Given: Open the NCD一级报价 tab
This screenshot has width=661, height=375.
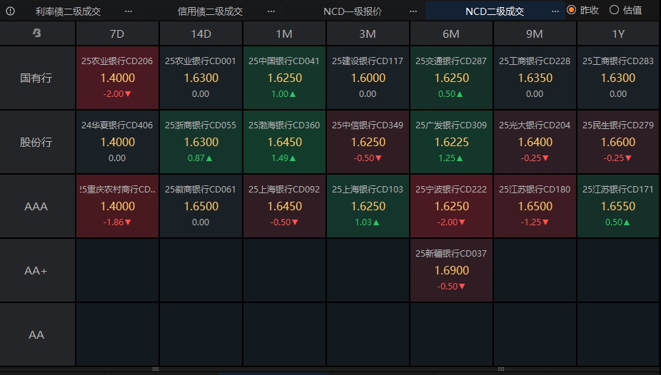Looking at the screenshot, I should coord(353,11).
